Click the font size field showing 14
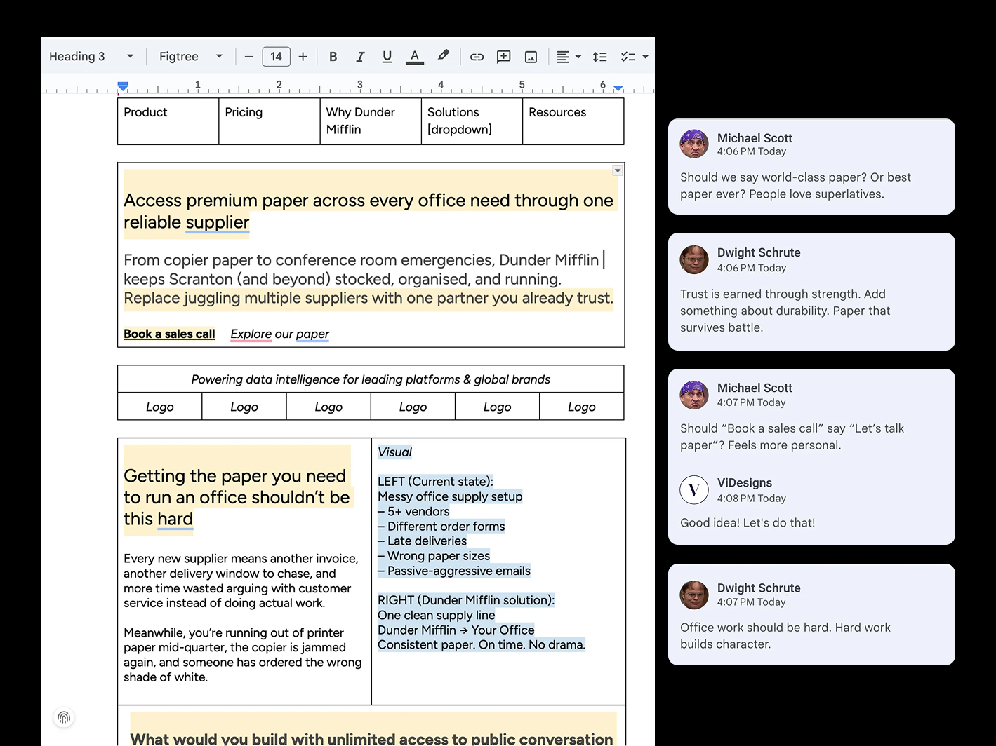996x746 pixels. (276, 57)
